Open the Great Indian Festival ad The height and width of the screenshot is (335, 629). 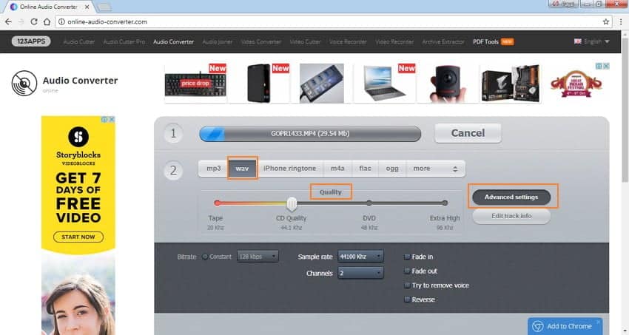tap(576, 84)
